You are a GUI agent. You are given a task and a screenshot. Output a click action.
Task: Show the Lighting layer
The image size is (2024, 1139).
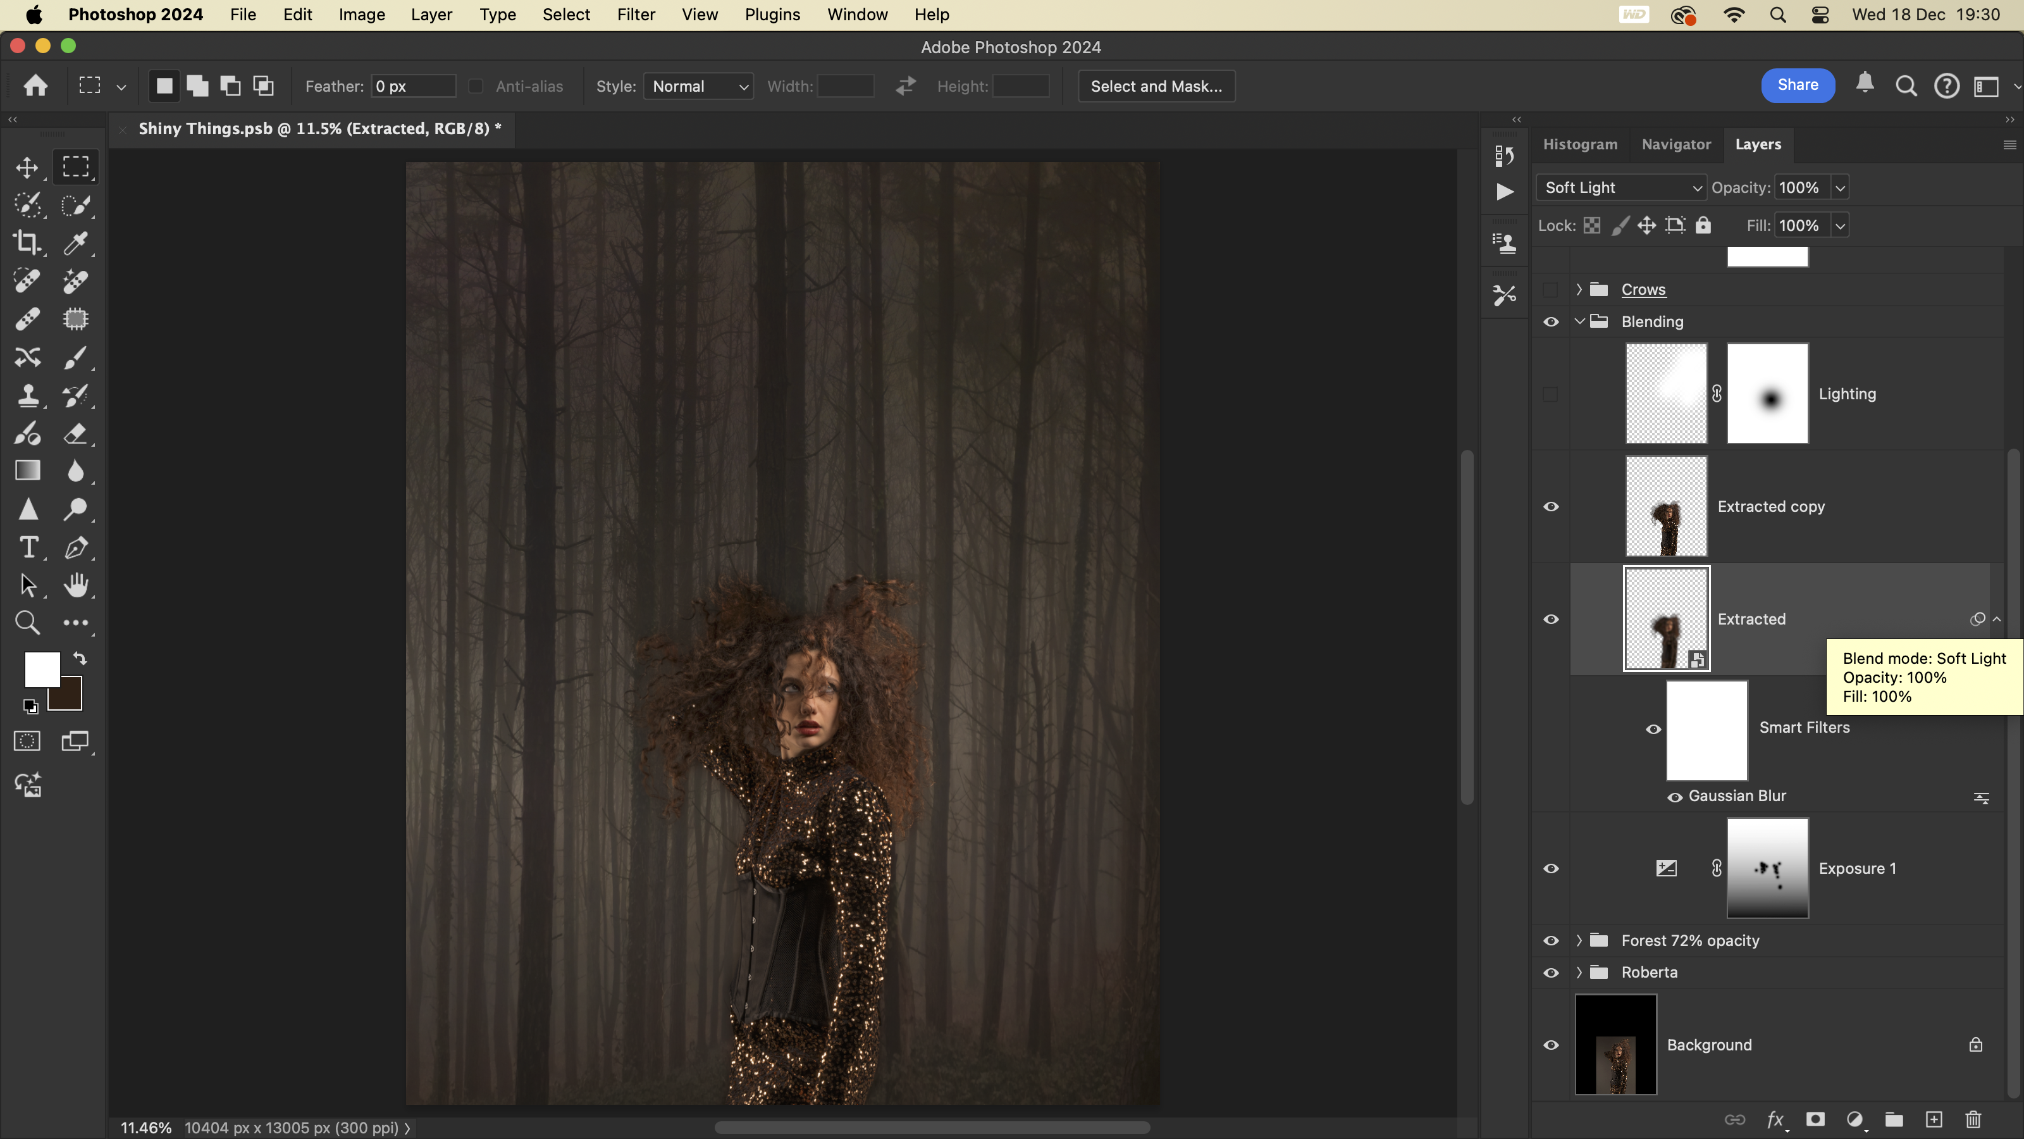[1550, 394]
